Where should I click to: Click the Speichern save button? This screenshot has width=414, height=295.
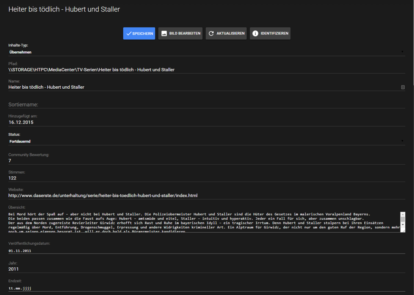(x=139, y=33)
